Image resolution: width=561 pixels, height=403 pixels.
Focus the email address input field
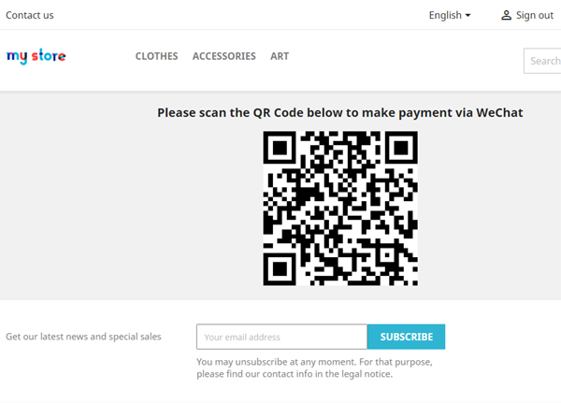tap(281, 337)
